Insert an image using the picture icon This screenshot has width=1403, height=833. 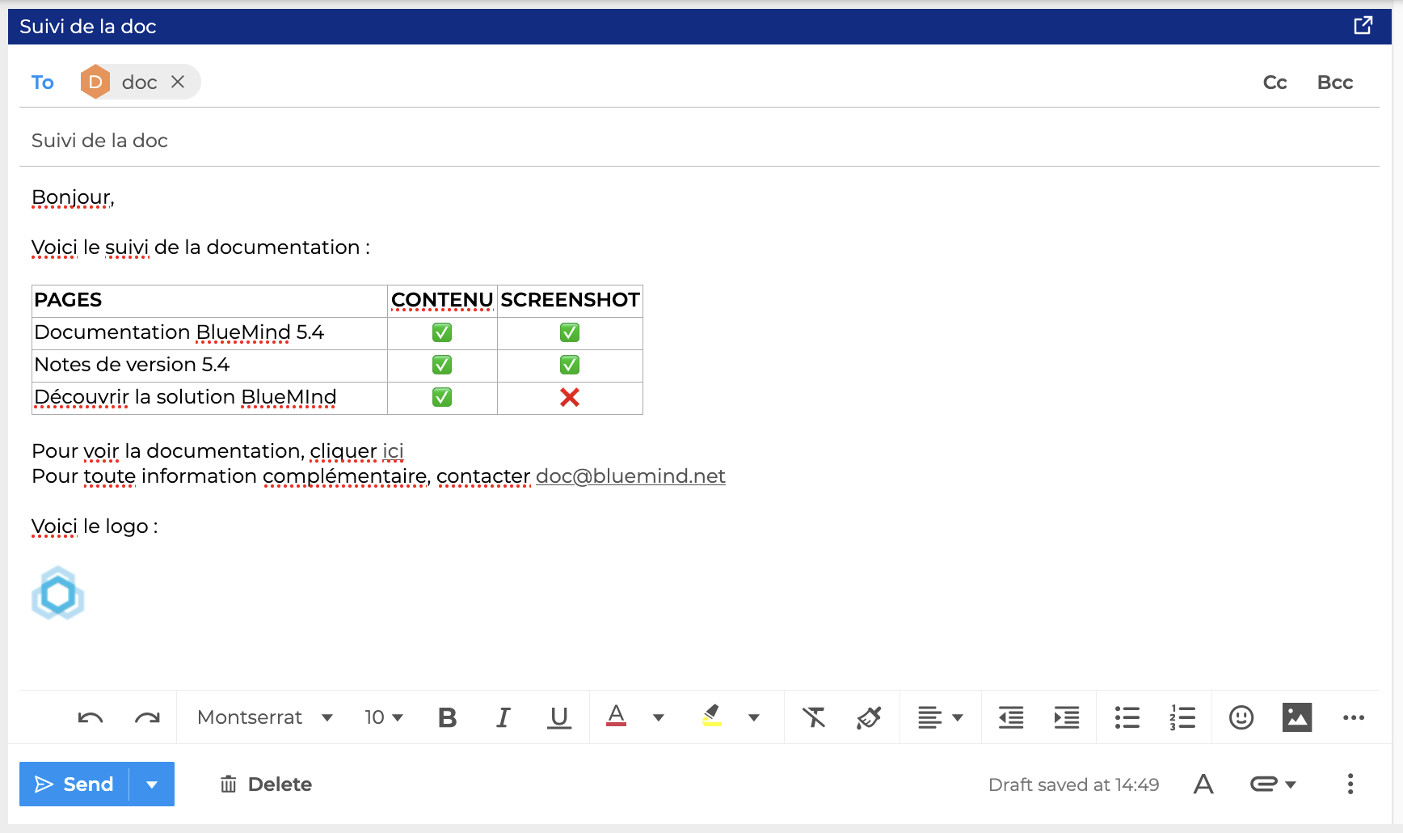(1296, 717)
